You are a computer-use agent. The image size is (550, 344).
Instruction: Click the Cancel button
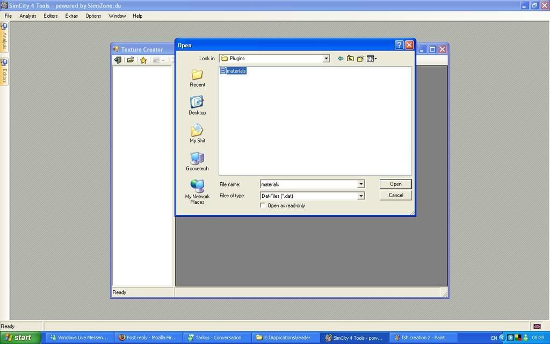(x=396, y=195)
